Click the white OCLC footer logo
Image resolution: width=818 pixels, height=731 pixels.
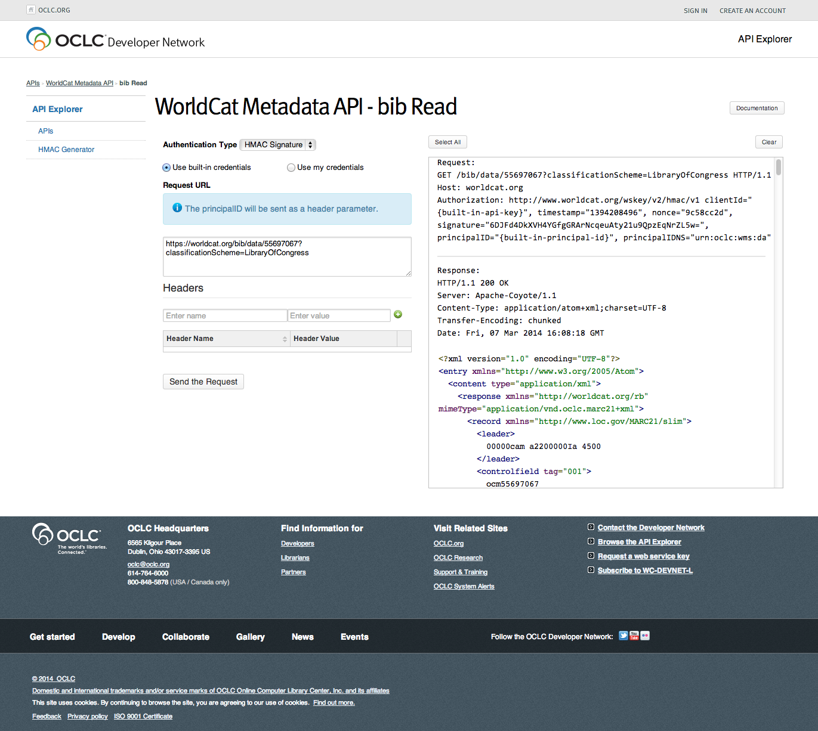(x=69, y=538)
